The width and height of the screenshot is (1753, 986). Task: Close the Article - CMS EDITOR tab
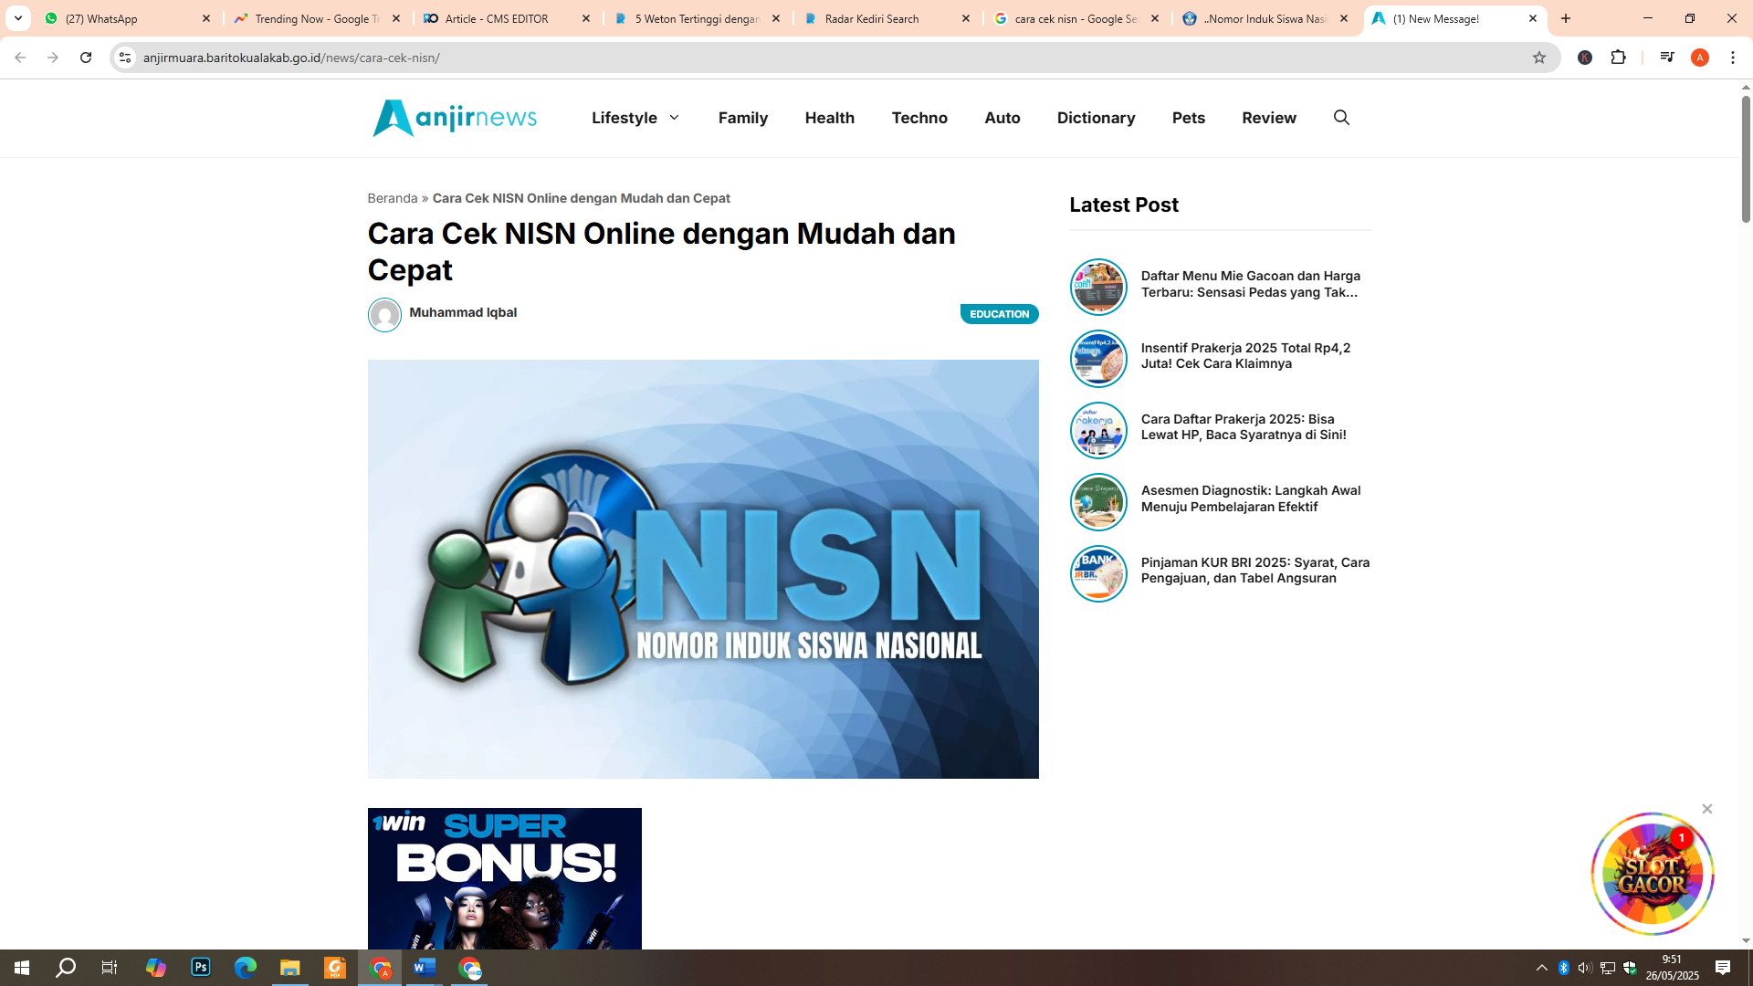586,18
